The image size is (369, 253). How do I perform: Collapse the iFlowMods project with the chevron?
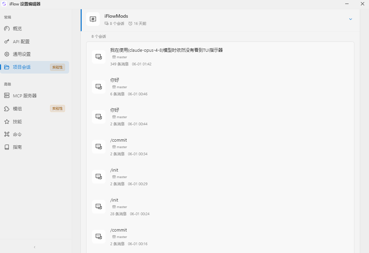pos(350,19)
